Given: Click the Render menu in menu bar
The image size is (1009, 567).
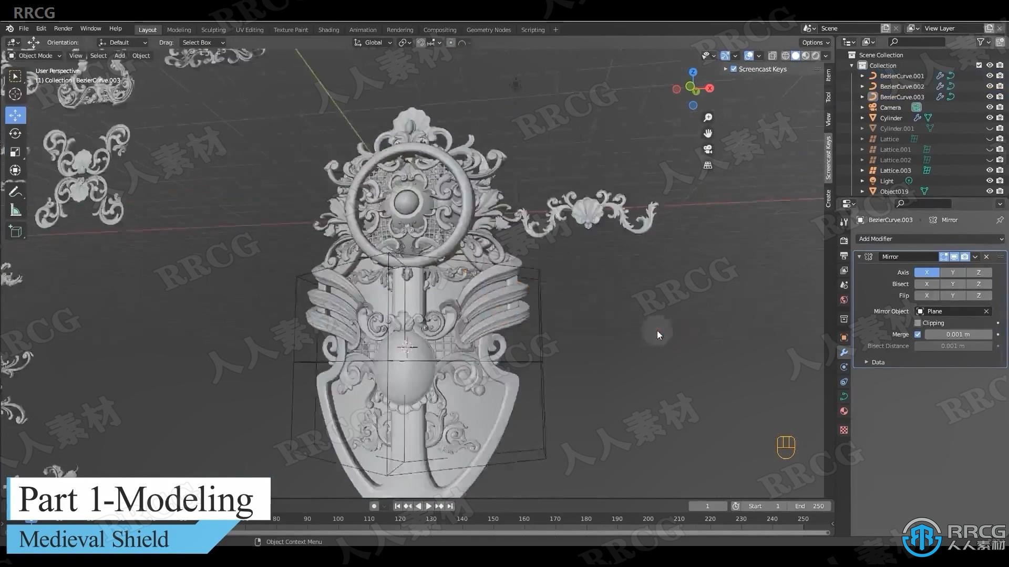Looking at the screenshot, I should [63, 28].
